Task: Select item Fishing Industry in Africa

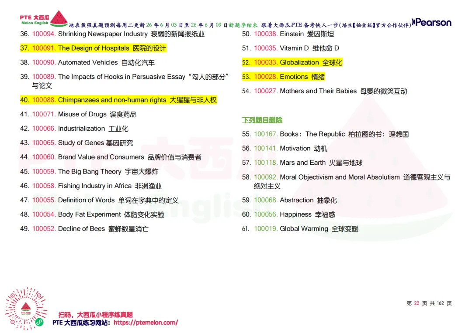Action: point(91,186)
